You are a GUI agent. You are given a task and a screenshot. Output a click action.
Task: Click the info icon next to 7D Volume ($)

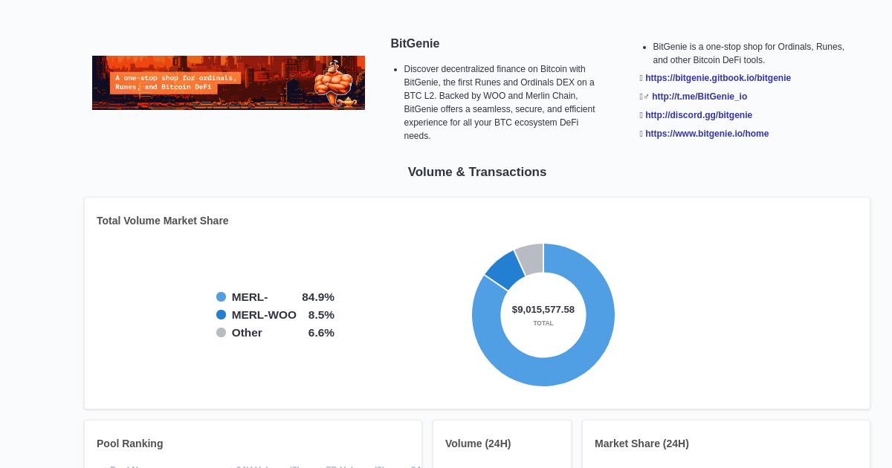379,467
